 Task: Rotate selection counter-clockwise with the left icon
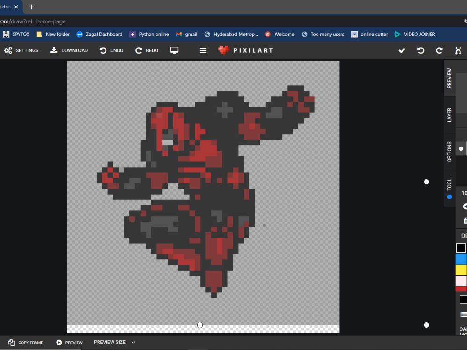pyautogui.click(x=421, y=50)
